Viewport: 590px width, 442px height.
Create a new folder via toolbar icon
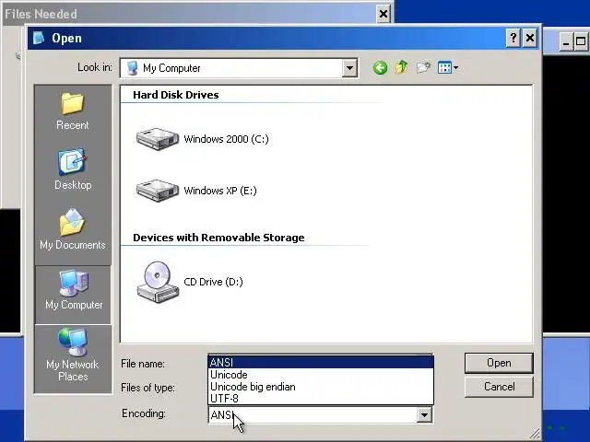tap(423, 67)
